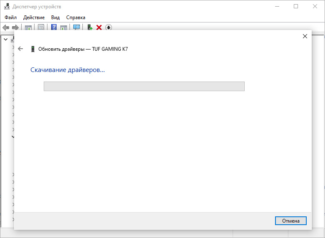Image resolution: width=325 pixels, height=238 pixels.
Task: Click the update driver toolbar icon
Action: pyautogui.click(x=90, y=27)
